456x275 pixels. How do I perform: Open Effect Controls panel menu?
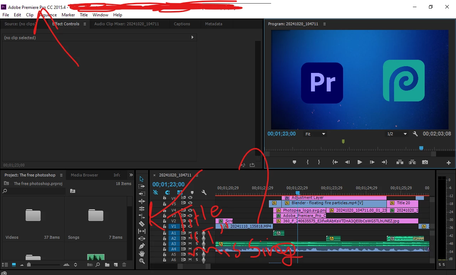pos(84,24)
